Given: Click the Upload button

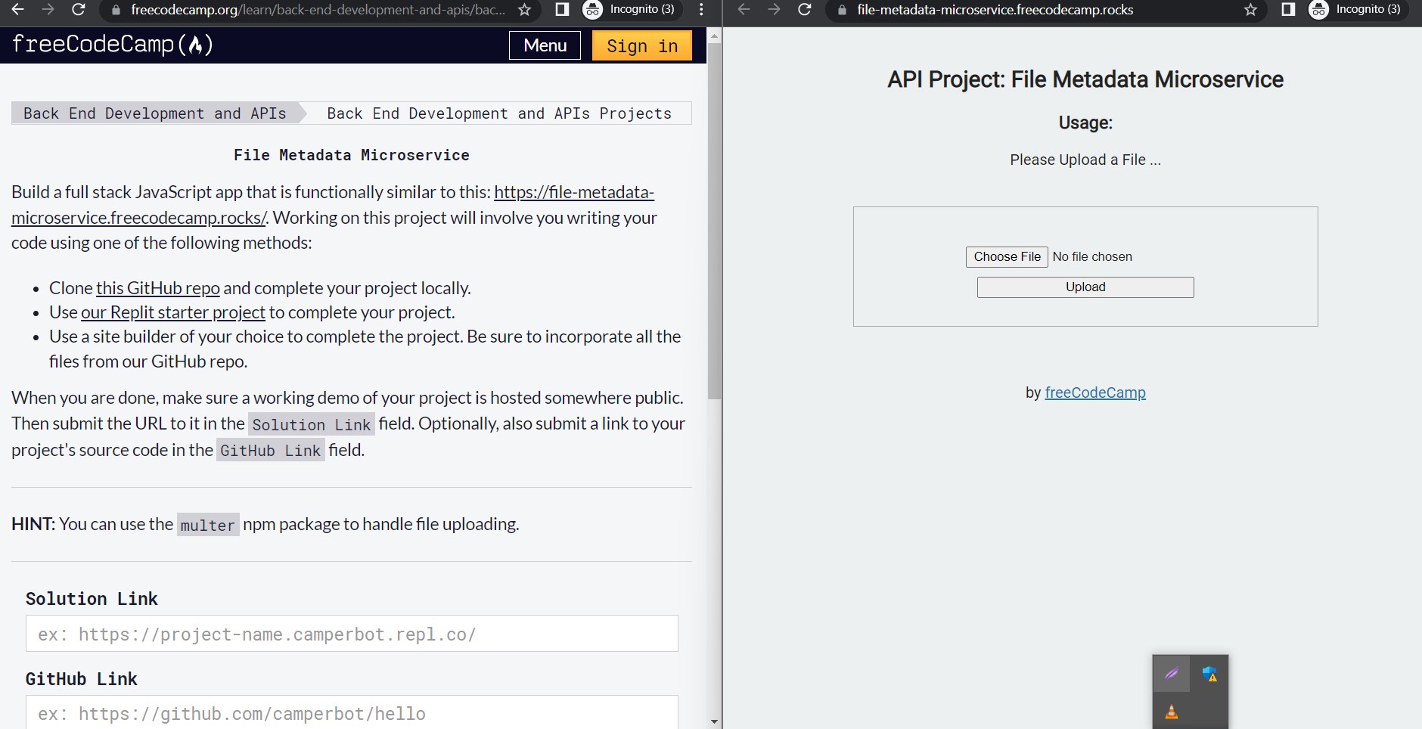Looking at the screenshot, I should (1085, 287).
